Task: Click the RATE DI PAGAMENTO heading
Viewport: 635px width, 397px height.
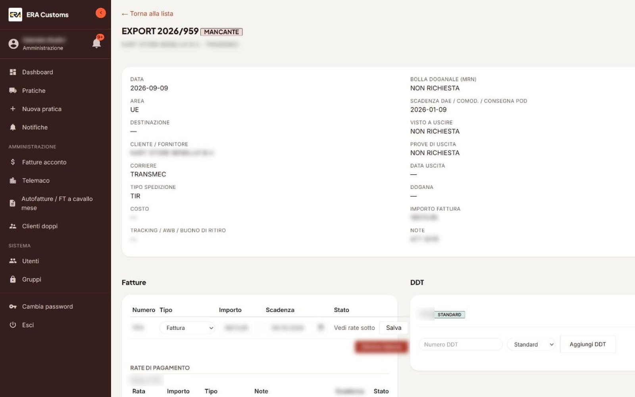Action: [160, 368]
